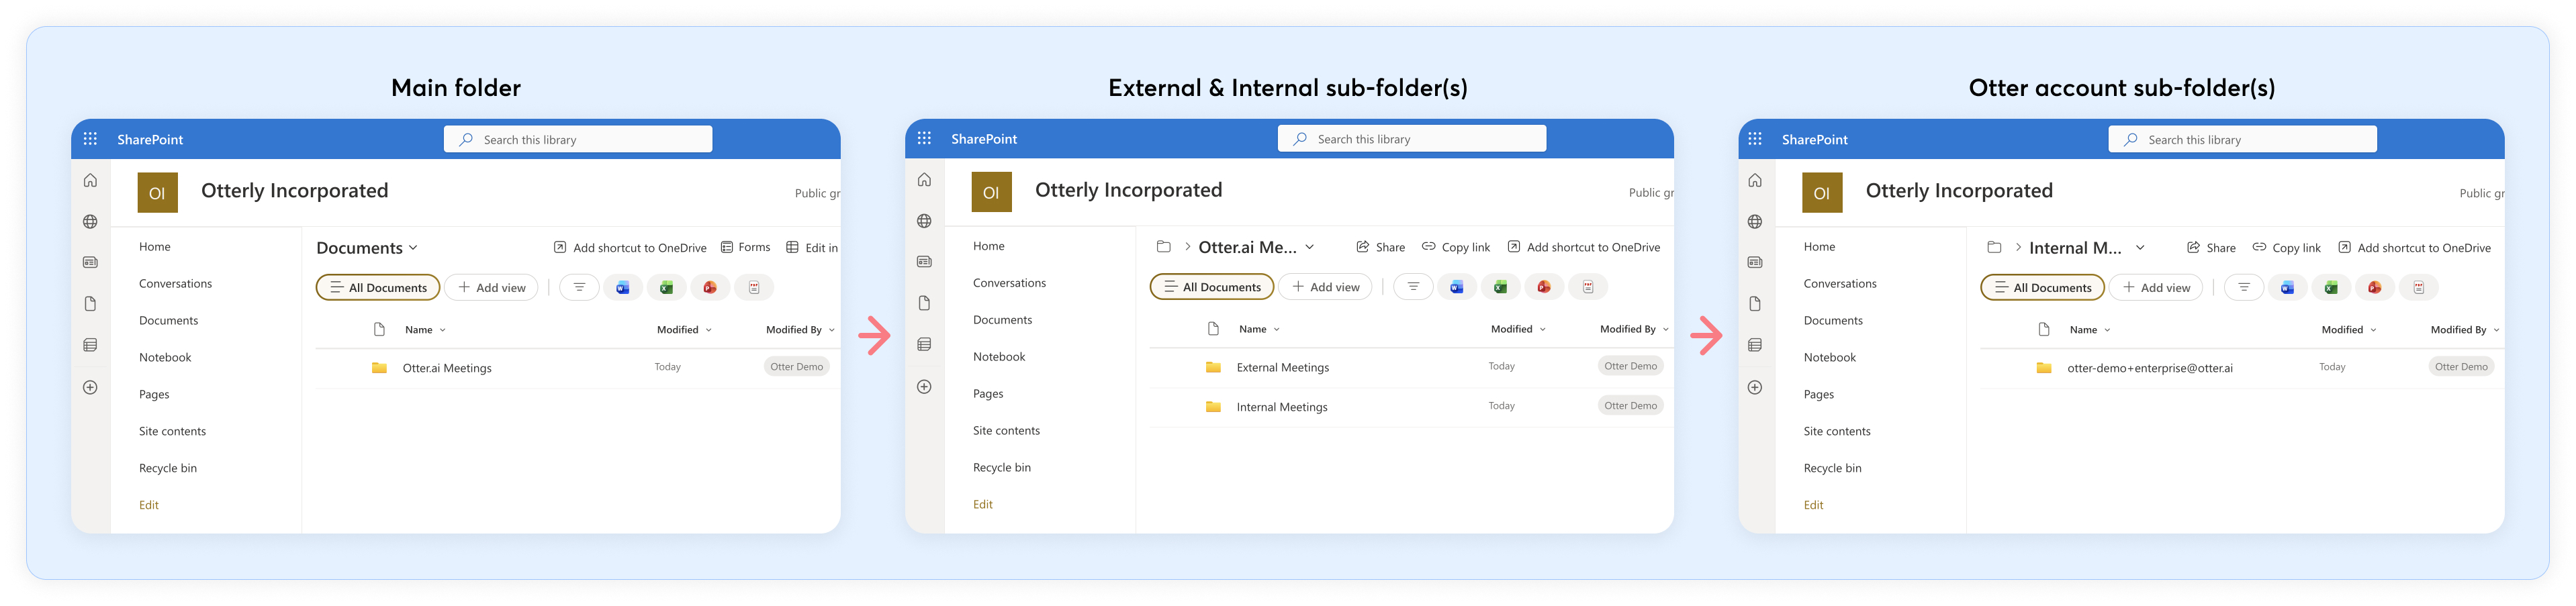The width and height of the screenshot is (2576, 606).
Task: Click Copy link in the External & Internal window
Action: coord(1456,247)
